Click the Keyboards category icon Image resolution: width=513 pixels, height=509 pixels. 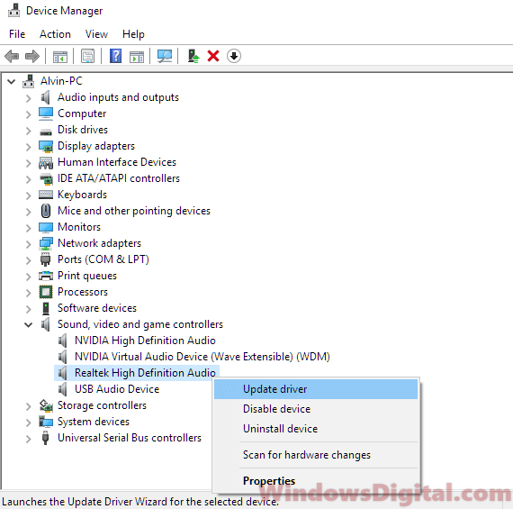click(x=46, y=195)
